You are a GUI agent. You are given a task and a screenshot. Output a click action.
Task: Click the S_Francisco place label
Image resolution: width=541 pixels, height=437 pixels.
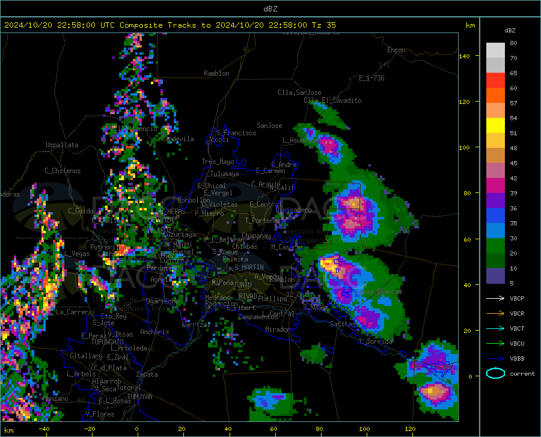[x=236, y=133]
